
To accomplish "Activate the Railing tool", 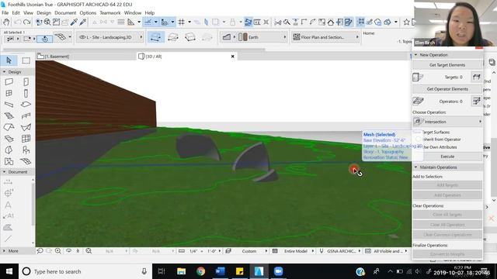I will coord(26,115).
